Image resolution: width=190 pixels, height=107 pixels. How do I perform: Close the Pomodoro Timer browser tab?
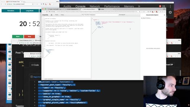(22, 2)
